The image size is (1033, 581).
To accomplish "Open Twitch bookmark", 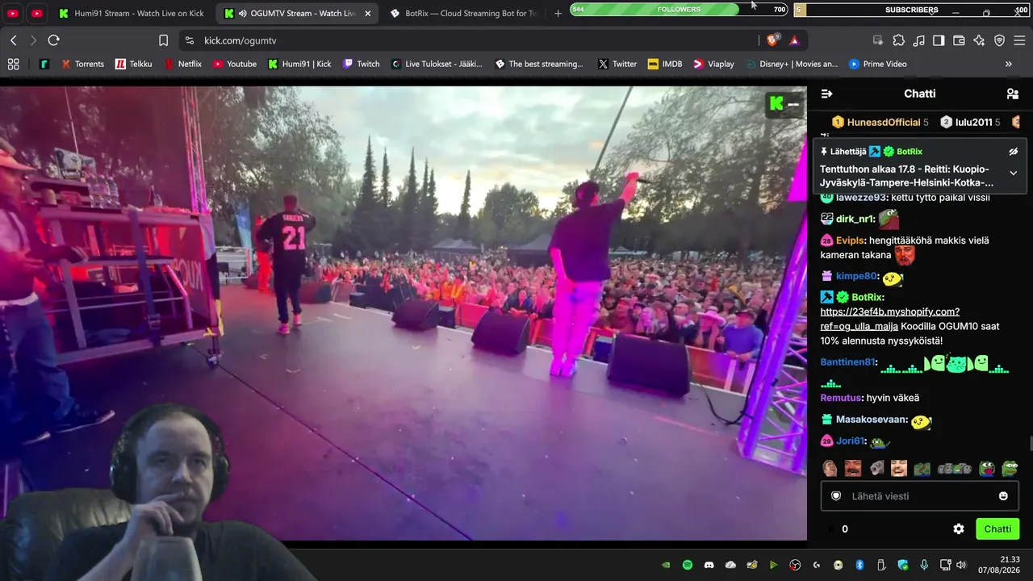I will pos(361,64).
